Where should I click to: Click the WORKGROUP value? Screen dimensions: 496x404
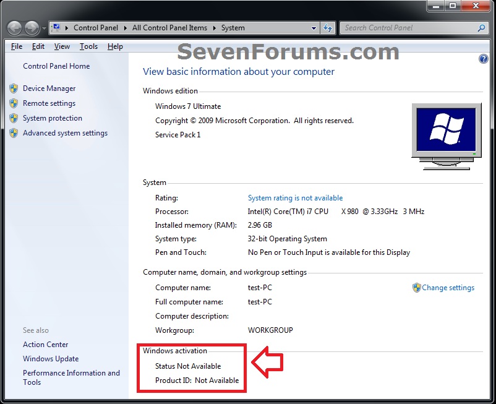270,330
